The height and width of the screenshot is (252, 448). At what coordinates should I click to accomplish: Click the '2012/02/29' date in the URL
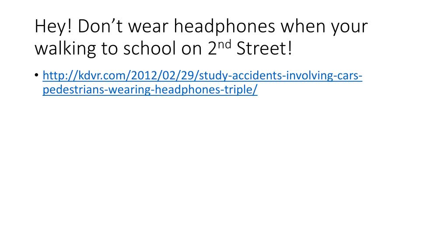[163, 76]
